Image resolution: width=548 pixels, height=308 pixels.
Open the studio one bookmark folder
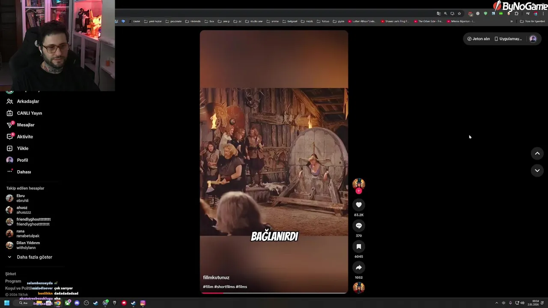254,21
